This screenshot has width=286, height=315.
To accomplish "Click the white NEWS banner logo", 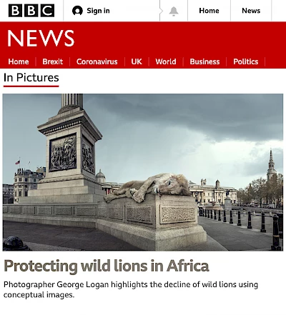I will 41,38.
